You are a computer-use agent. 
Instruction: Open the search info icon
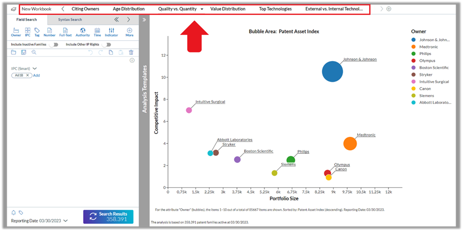pos(132,60)
